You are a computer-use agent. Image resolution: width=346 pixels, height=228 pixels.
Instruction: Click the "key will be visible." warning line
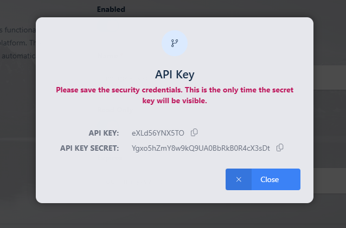pos(175,100)
